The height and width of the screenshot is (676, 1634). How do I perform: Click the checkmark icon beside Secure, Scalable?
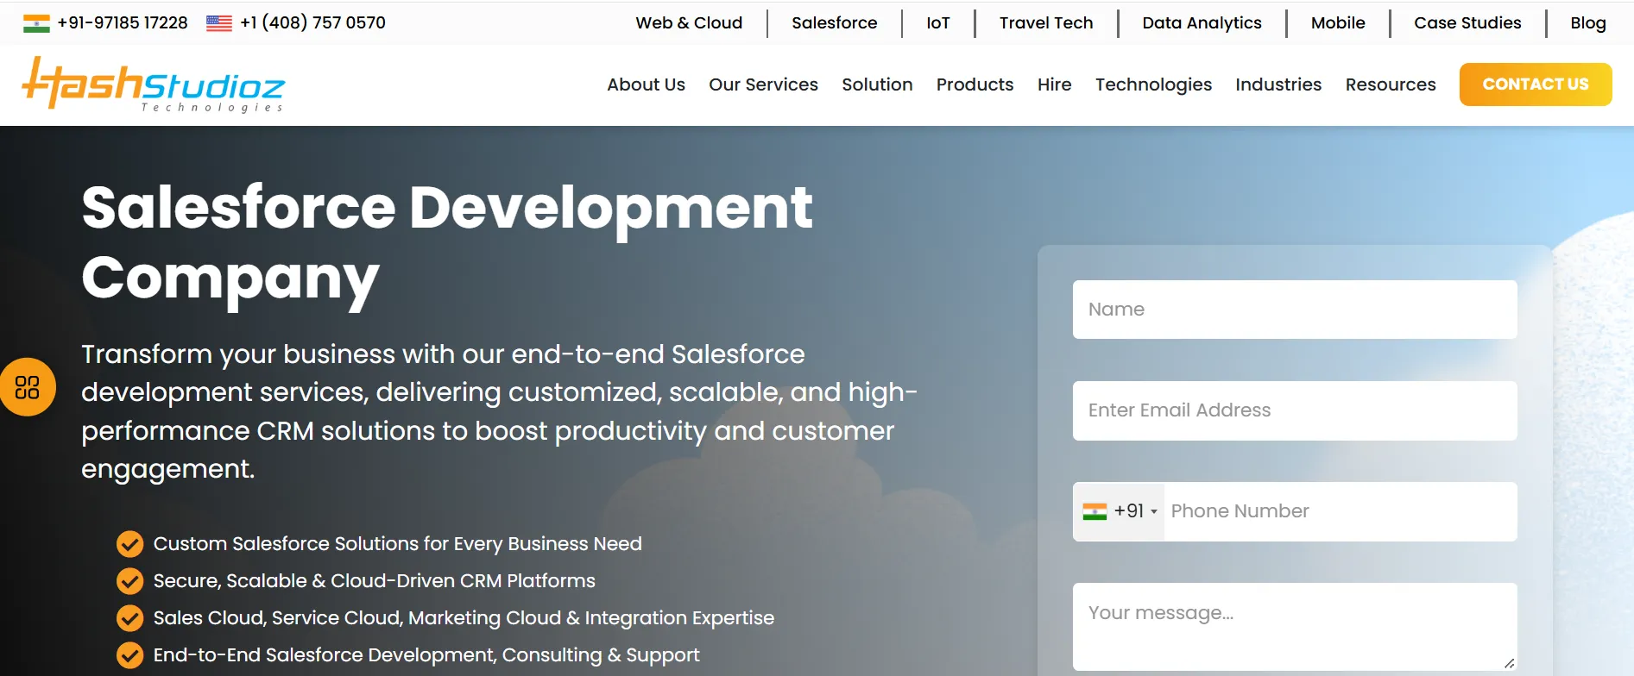coord(129,581)
